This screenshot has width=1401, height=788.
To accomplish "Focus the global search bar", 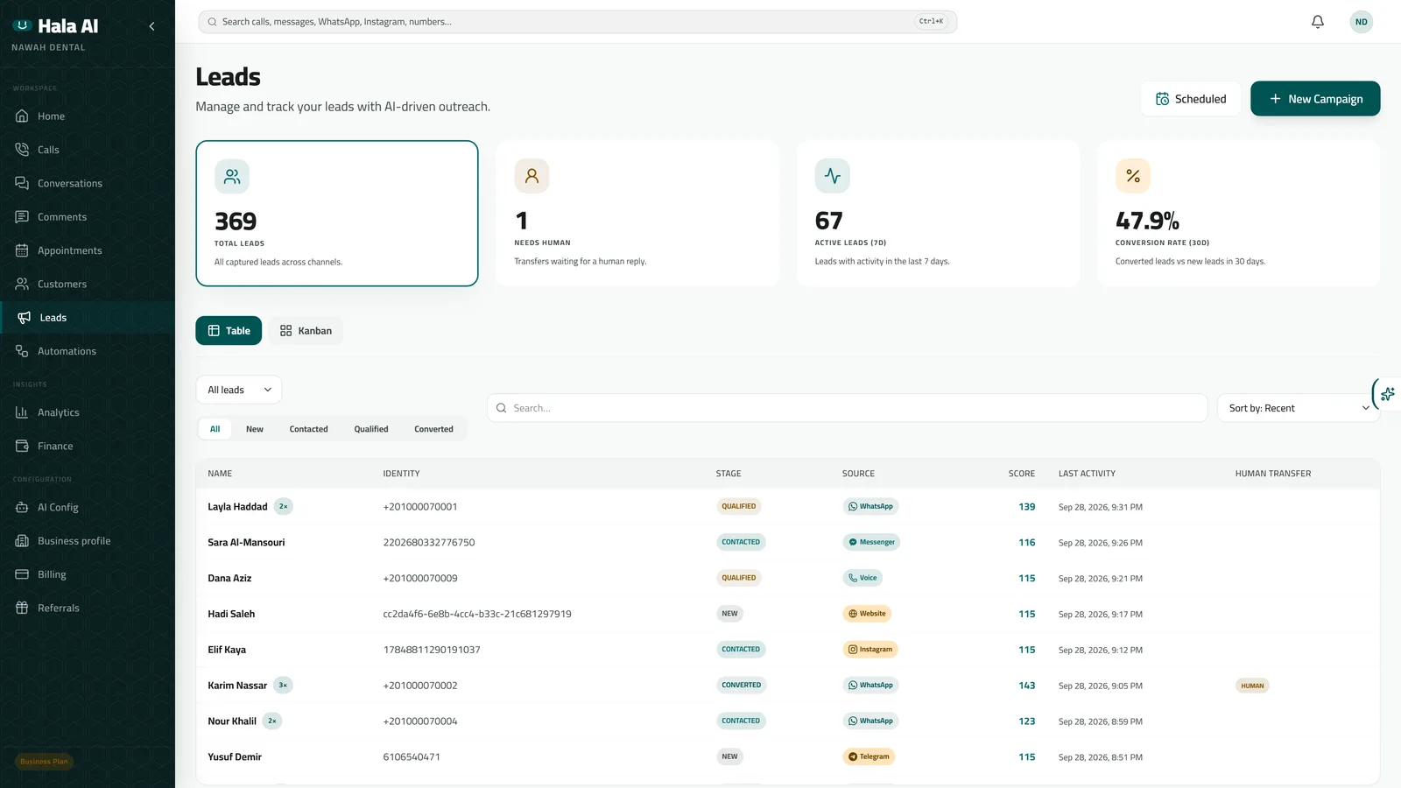I will tap(577, 22).
